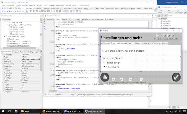
Task: Collapse the PanelAusschaltMenue: TPanel tree node
Action: 8,25
